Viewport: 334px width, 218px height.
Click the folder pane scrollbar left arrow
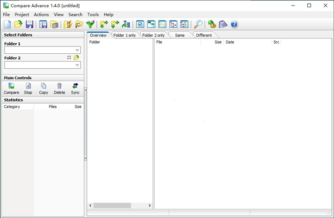point(90,205)
